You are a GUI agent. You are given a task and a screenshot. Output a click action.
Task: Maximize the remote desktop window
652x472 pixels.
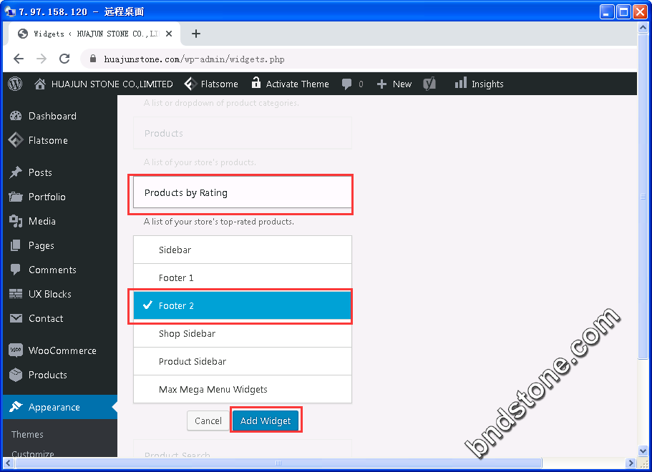tap(623, 11)
